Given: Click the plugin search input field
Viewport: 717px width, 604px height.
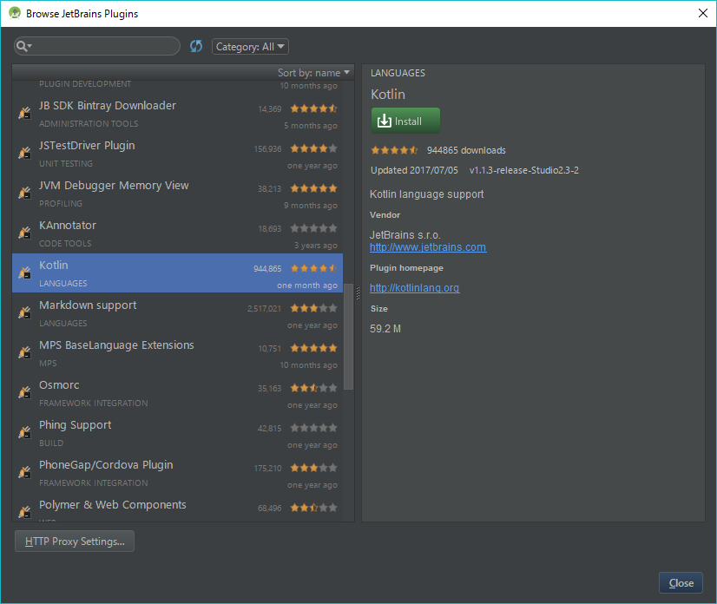Looking at the screenshot, I should [x=97, y=46].
